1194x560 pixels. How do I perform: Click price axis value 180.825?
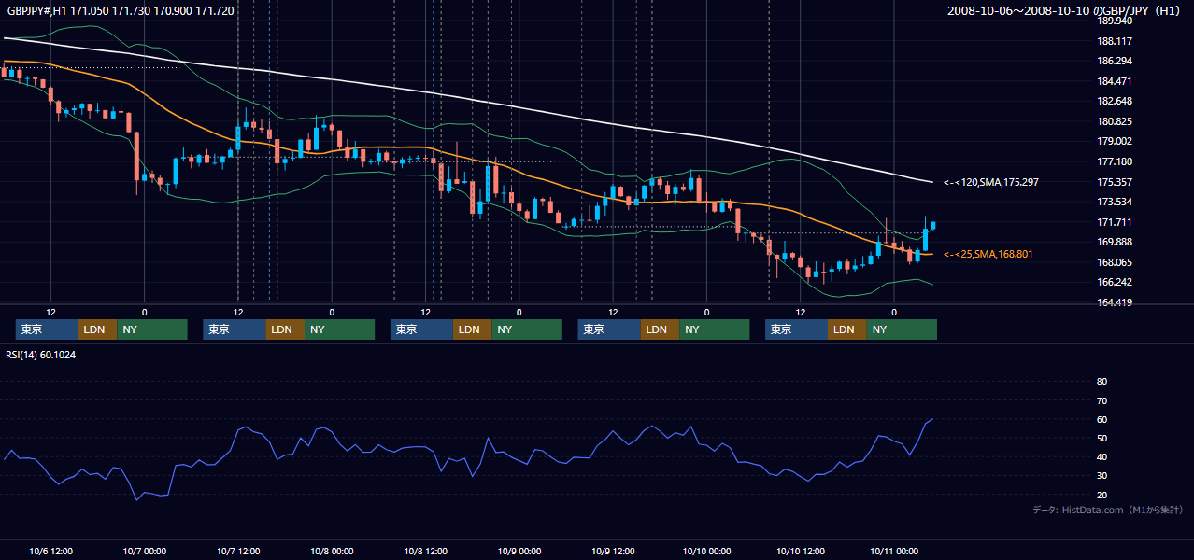(1116, 121)
